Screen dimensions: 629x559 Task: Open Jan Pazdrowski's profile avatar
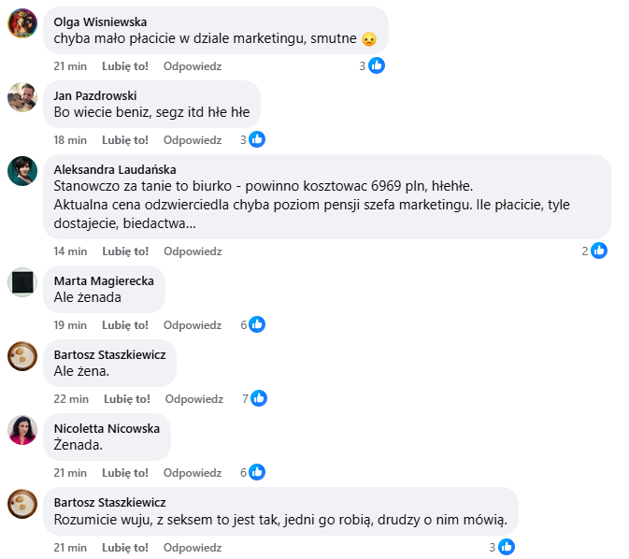click(22, 97)
